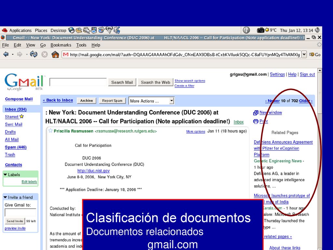This screenshot has width=333, height=250.
Task: Click the Give Gmail to input field
Action: click(20, 212)
